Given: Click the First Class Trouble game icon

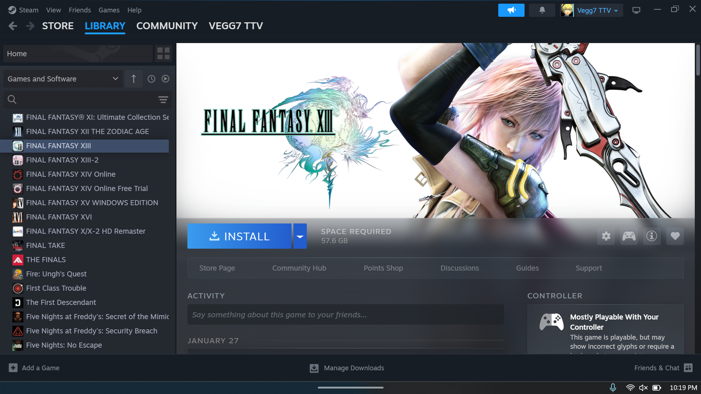Looking at the screenshot, I should tap(18, 288).
